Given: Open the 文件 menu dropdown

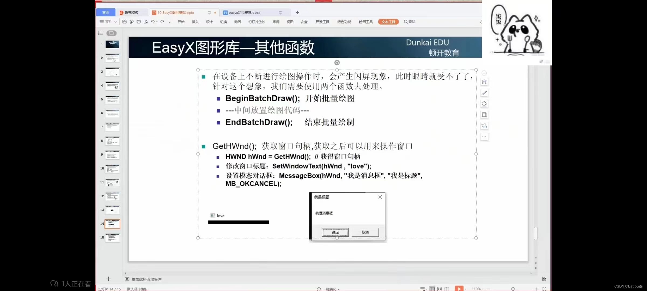Looking at the screenshot, I should 107,22.
